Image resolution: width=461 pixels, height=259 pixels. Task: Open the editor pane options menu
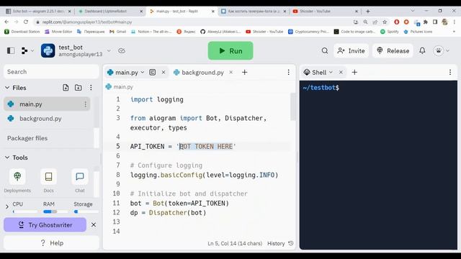tap(288, 72)
